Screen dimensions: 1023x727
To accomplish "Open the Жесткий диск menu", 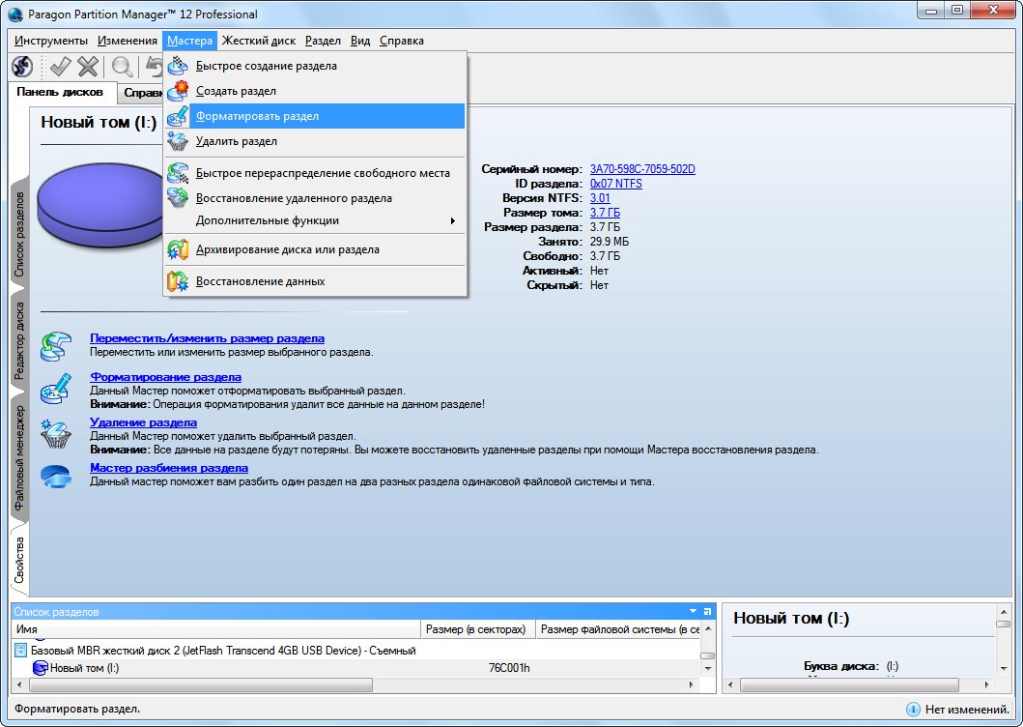I will click(258, 41).
